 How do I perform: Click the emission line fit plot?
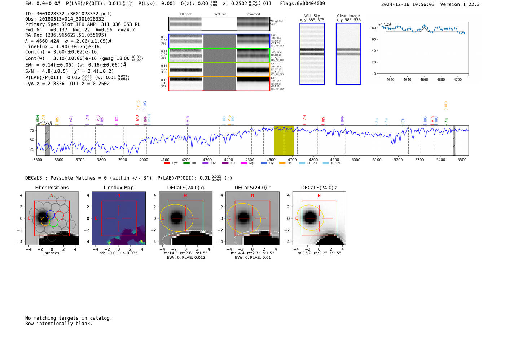(423, 50)
